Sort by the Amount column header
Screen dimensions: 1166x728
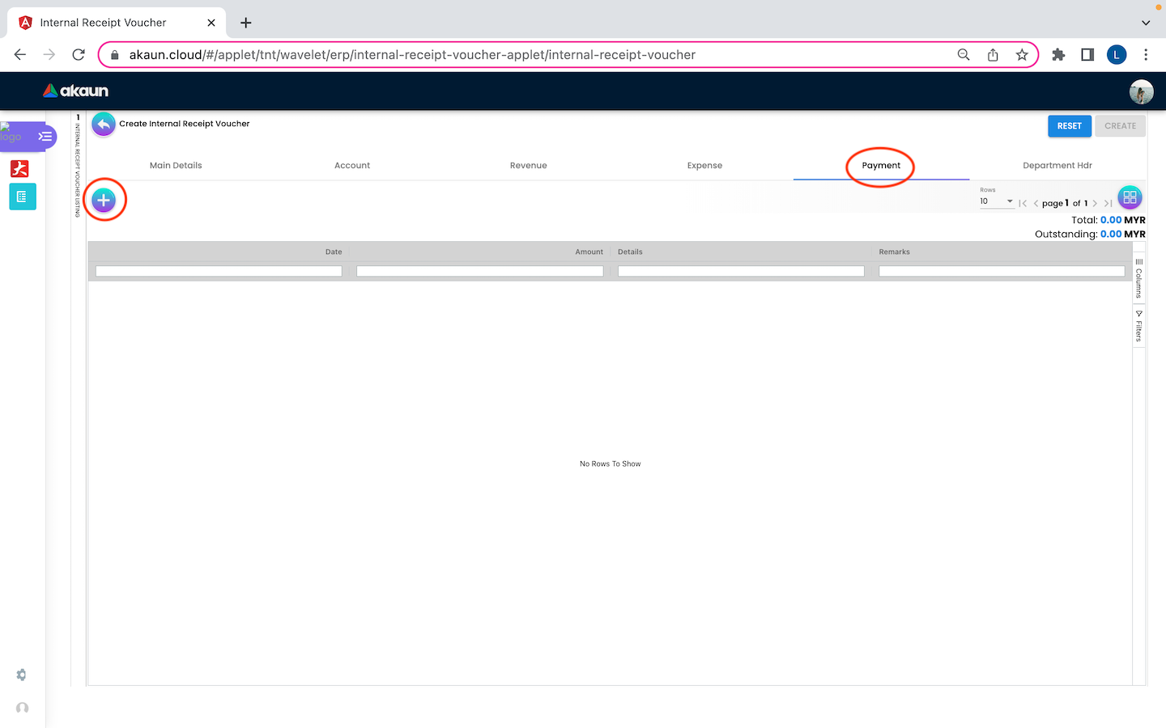pyautogui.click(x=589, y=252)
